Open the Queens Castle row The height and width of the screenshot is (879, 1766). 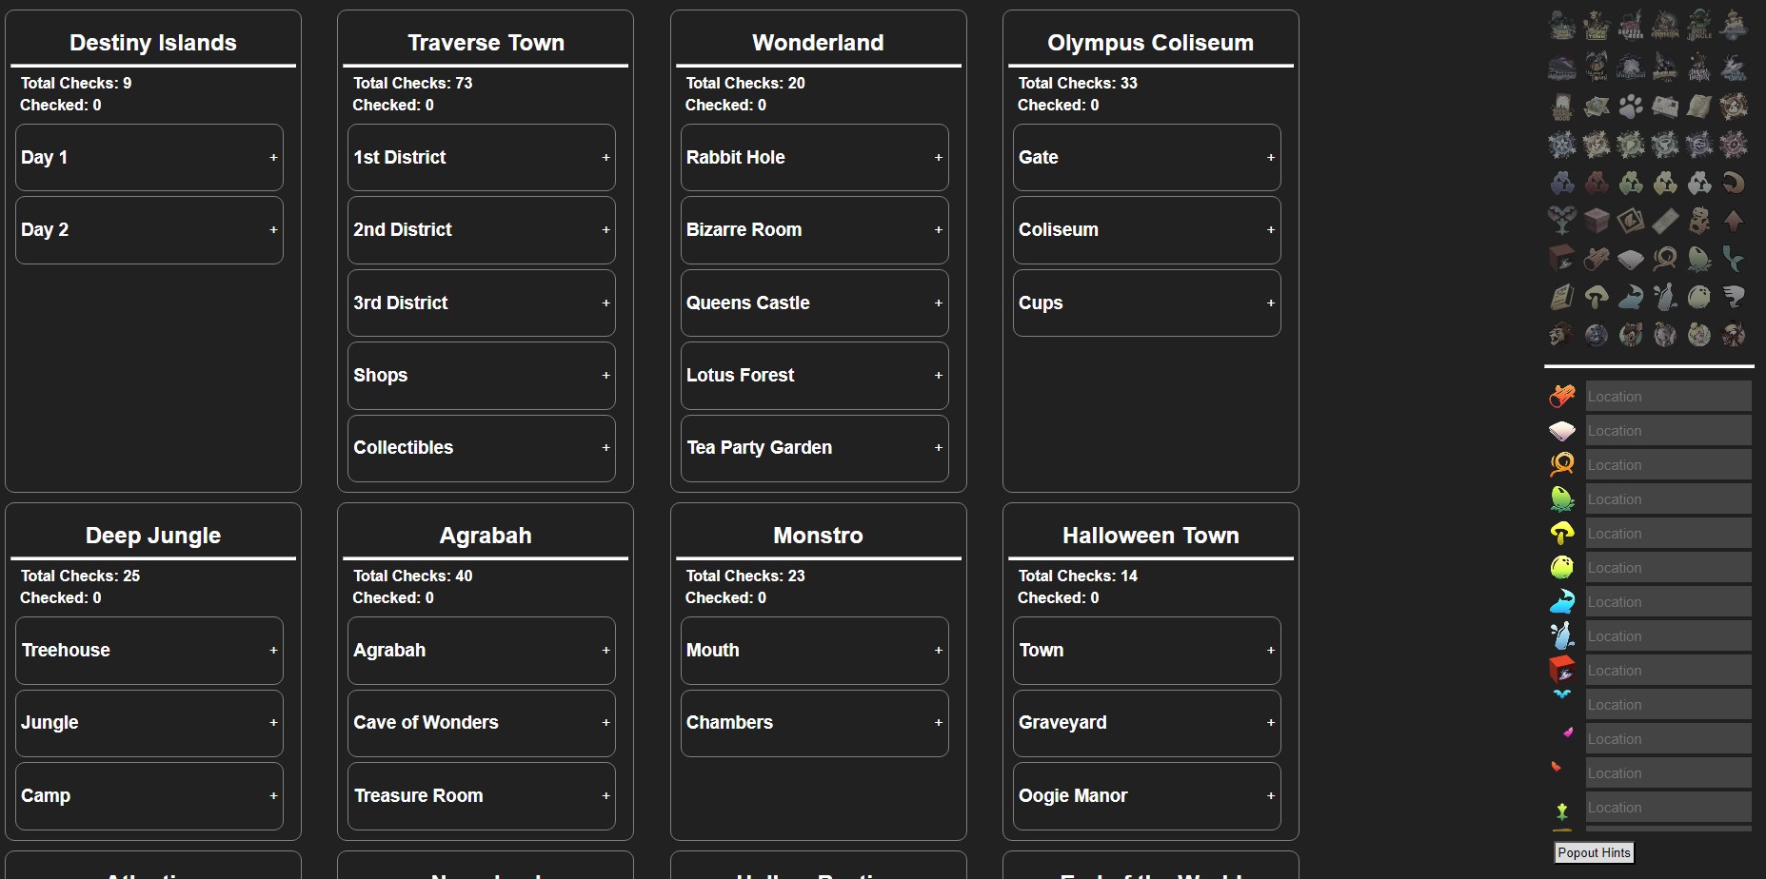coord(814,303)
